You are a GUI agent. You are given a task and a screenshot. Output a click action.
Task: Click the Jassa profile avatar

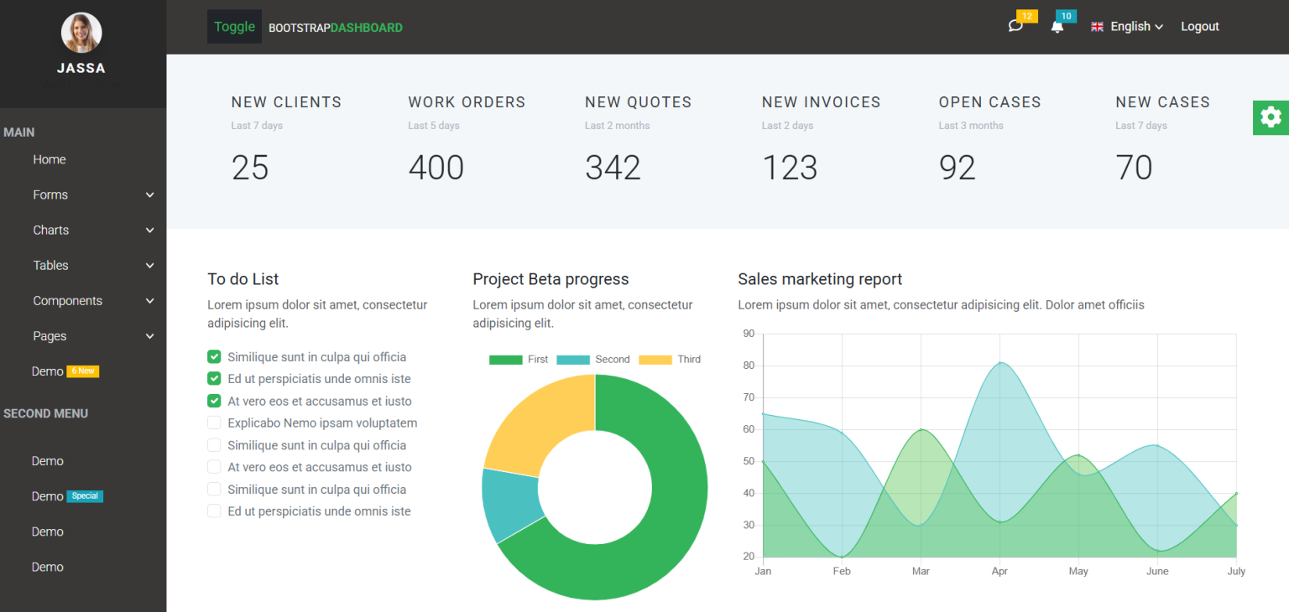pos(81,33)
